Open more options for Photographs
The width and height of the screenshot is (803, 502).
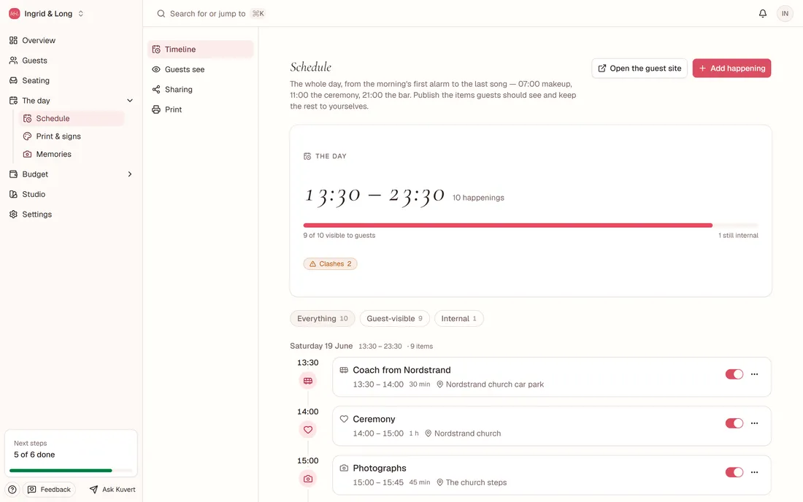point(754,472)
